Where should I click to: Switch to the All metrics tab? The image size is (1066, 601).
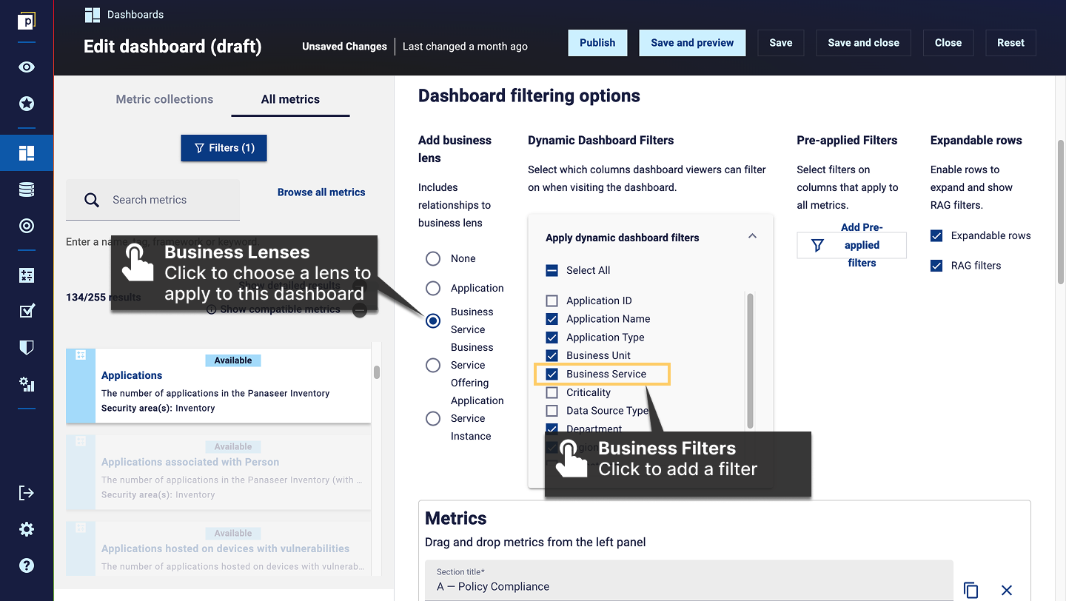click(290, 99)
